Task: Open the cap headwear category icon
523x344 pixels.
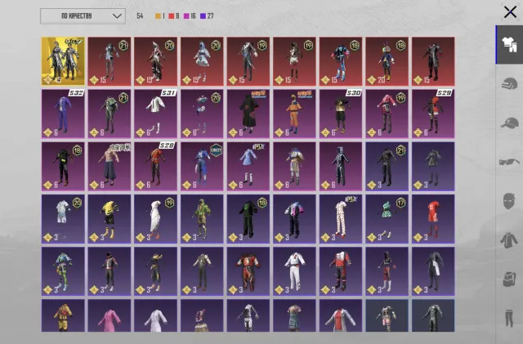Action: pos(509,123)
